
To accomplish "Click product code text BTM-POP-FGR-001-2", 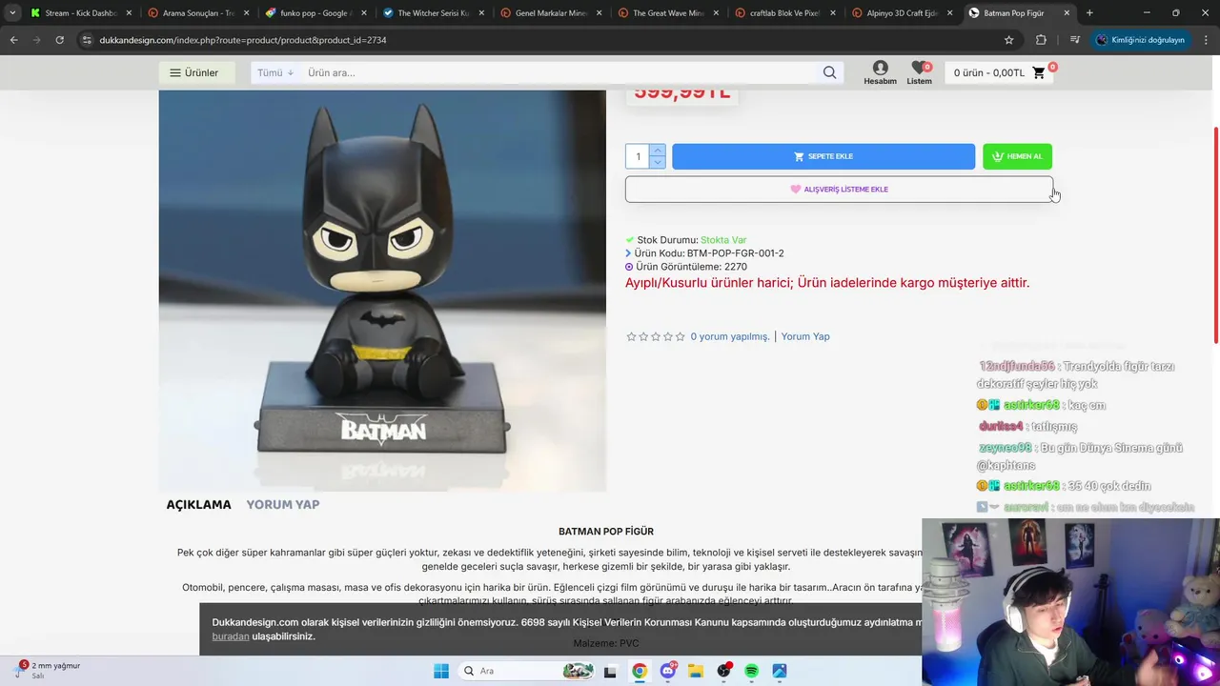I will tap(736, 253).
